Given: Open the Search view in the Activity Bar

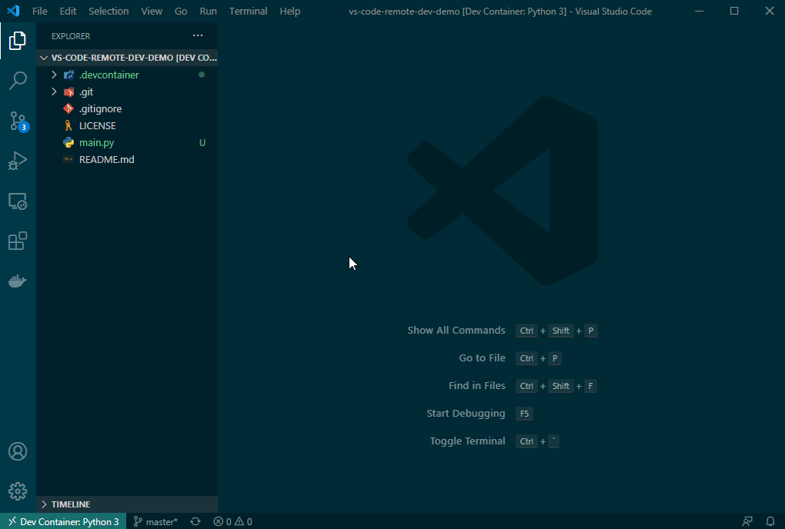Looking at the screenshot, I should (x=18, y=81).
